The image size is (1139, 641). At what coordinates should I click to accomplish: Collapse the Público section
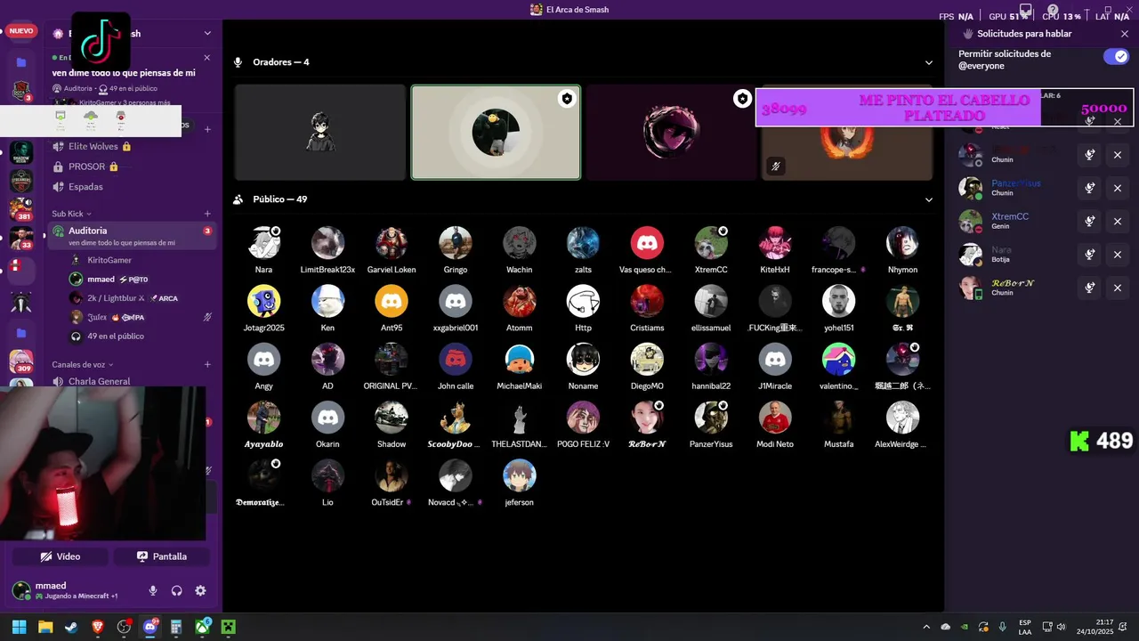[x=929, y=199]
